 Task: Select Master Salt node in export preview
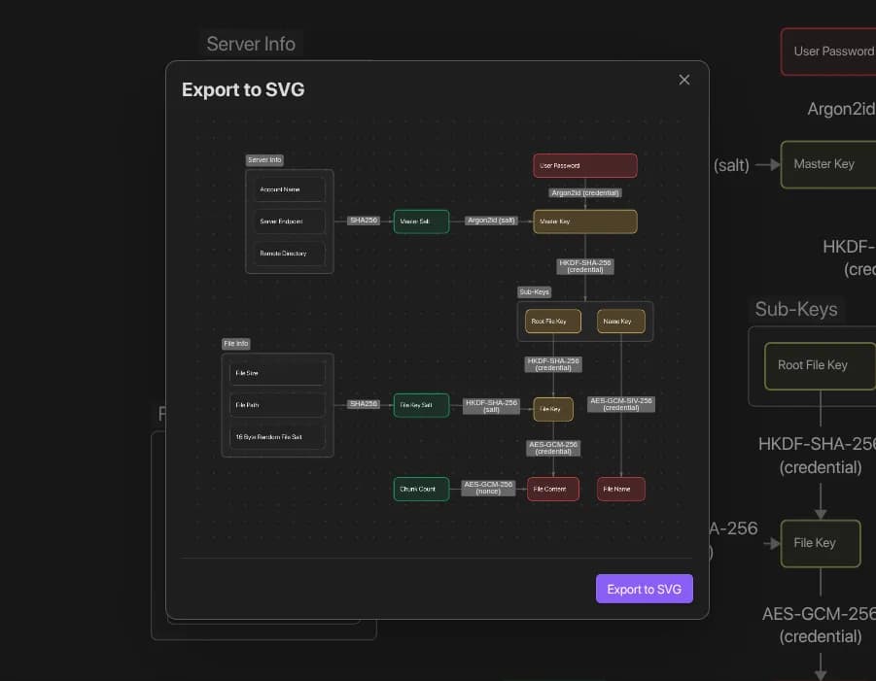(x=421, y=221)
